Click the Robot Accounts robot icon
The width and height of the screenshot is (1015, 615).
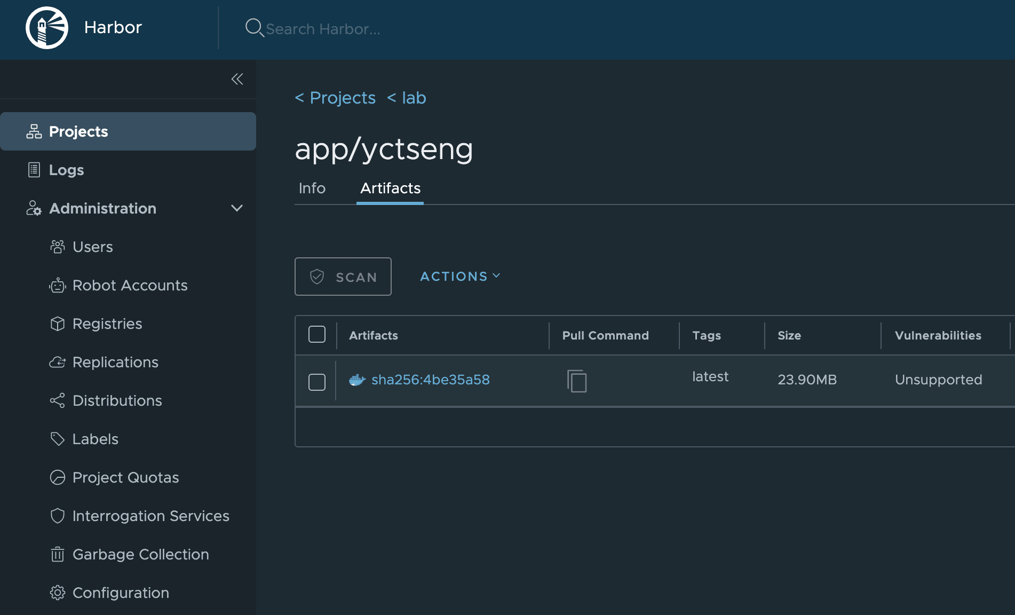(58, 285)
